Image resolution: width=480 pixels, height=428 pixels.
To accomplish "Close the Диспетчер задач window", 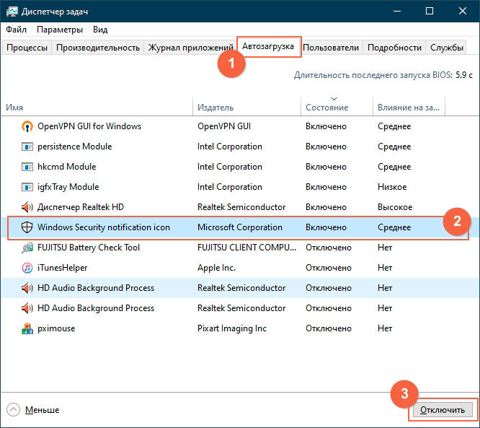I will click(463, 12).
